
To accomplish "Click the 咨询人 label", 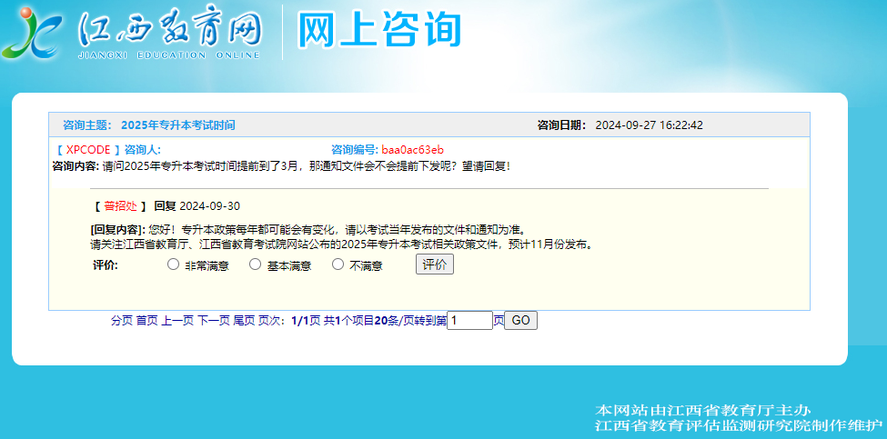I will (x=143, y=150).
